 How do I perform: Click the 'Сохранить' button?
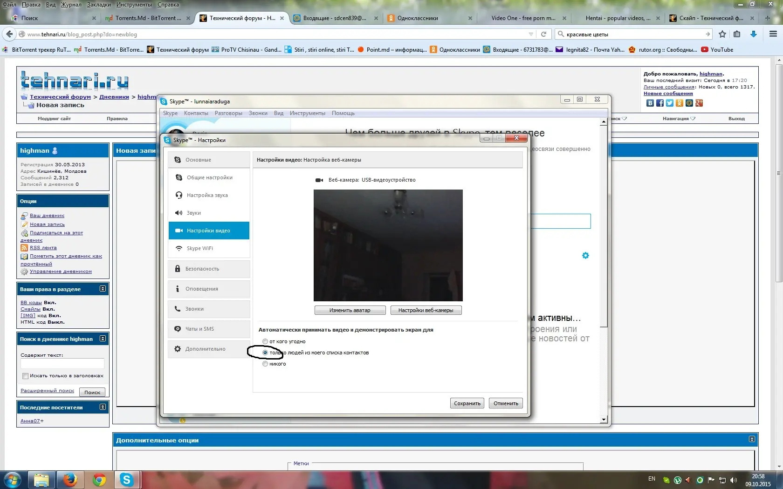[467, 403]
